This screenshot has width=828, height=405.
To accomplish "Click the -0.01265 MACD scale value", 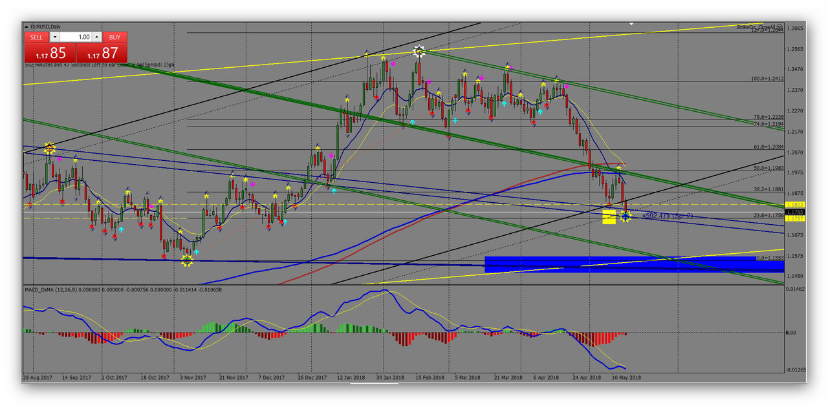I will coord(795,370).
